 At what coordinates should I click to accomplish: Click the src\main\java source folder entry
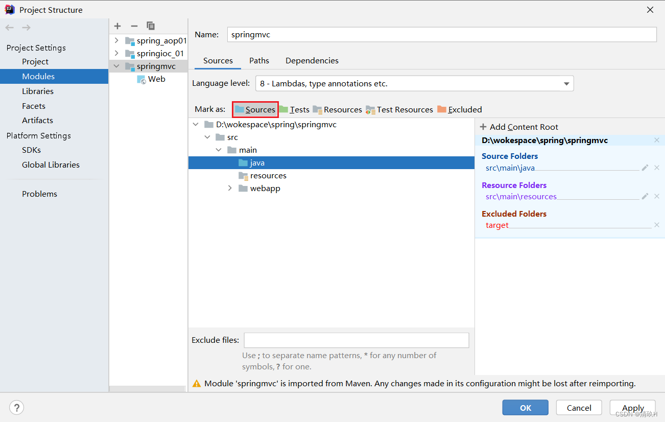point(510,168)
